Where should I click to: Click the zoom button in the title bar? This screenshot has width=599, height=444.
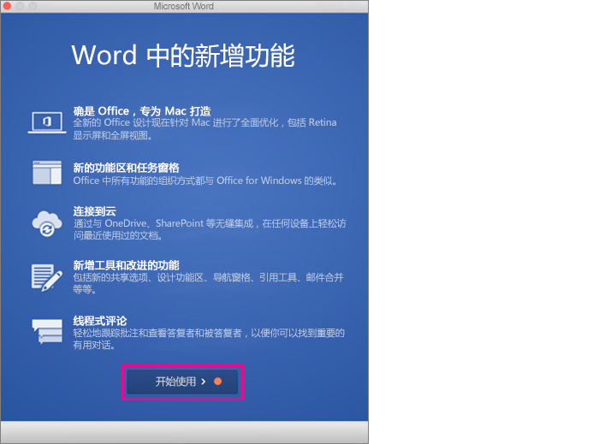coord(33,6)
